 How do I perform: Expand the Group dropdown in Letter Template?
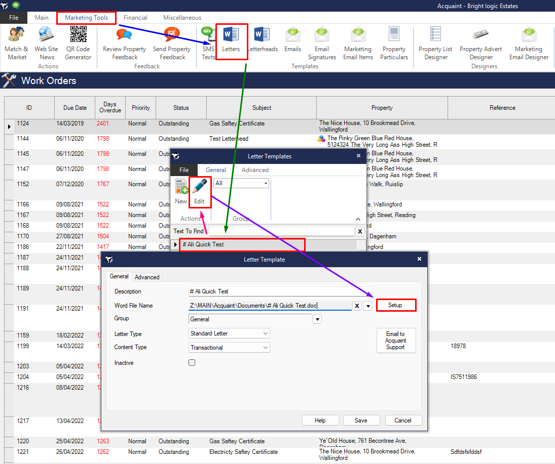(x=317, y=319)
